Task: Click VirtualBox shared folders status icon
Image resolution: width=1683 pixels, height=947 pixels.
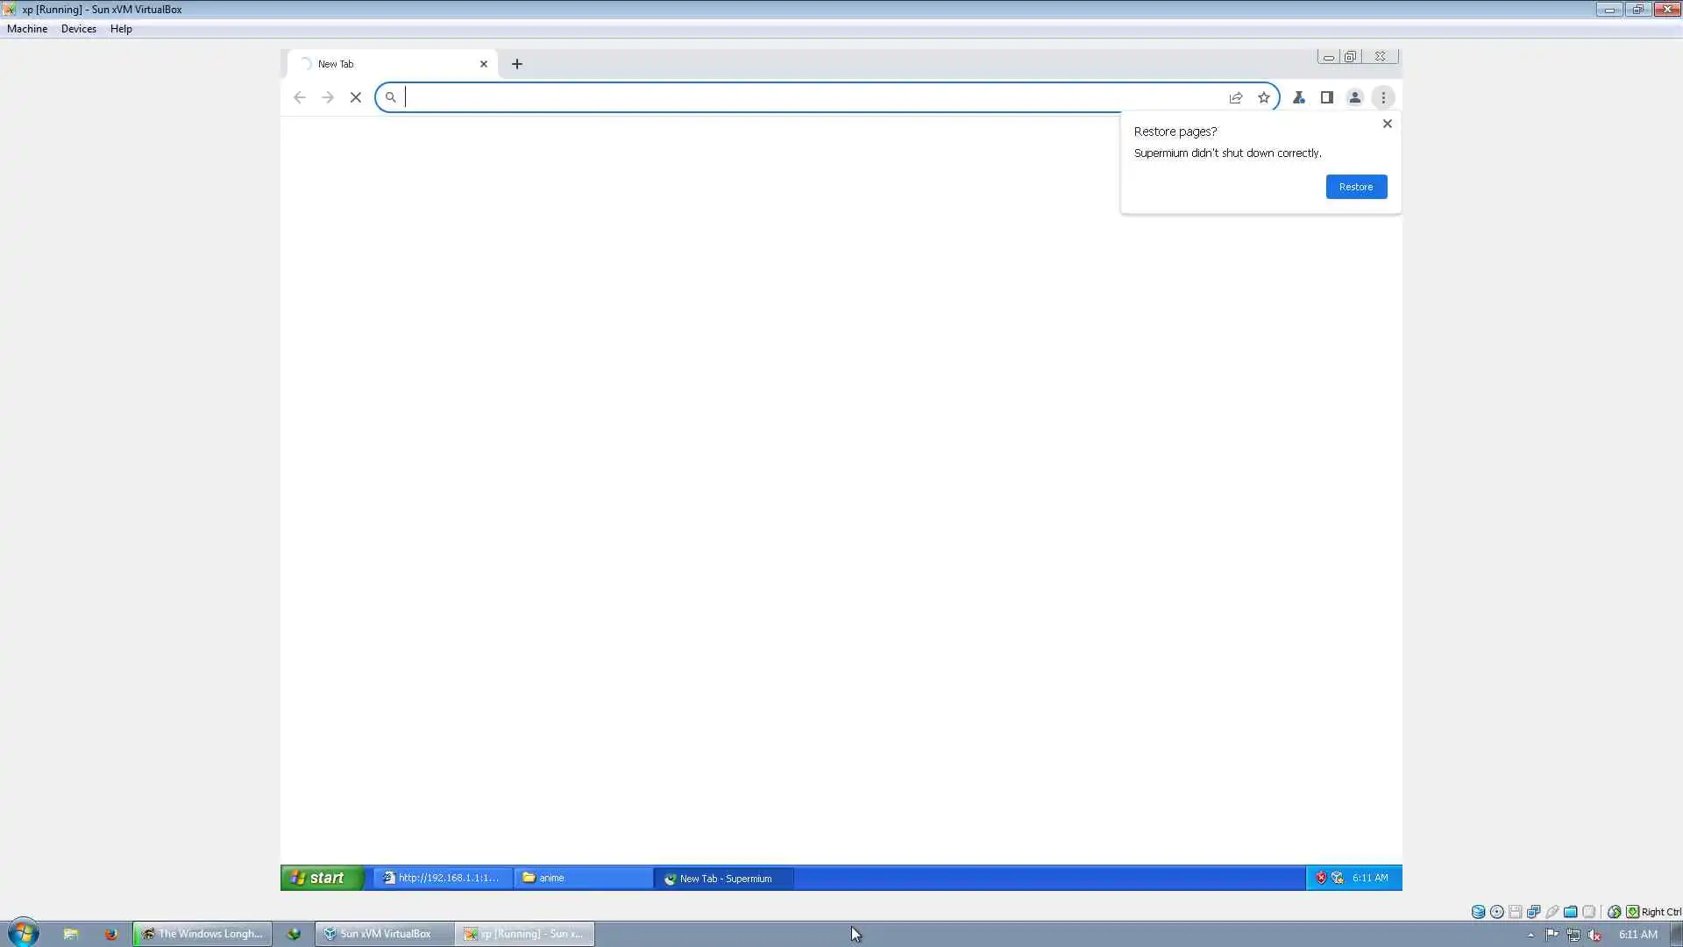Action: (1570, 912)
